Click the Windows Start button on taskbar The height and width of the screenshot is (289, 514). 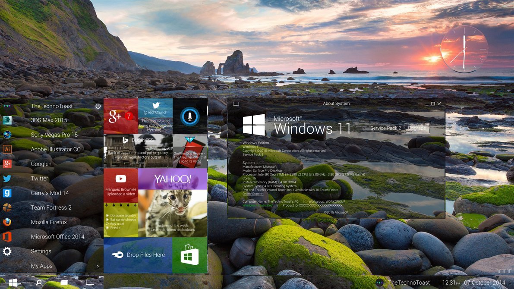[13, 283]
